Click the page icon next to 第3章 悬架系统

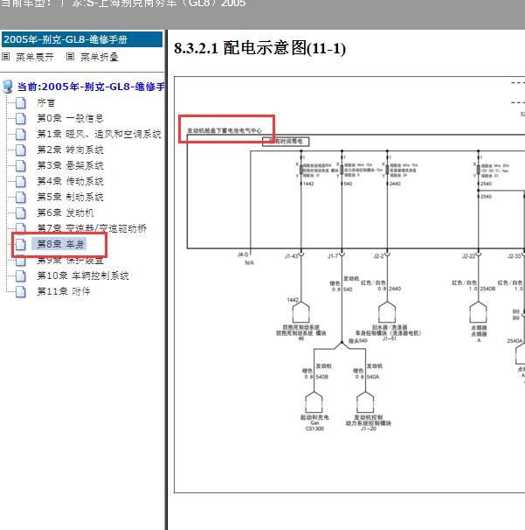[21, 165]
